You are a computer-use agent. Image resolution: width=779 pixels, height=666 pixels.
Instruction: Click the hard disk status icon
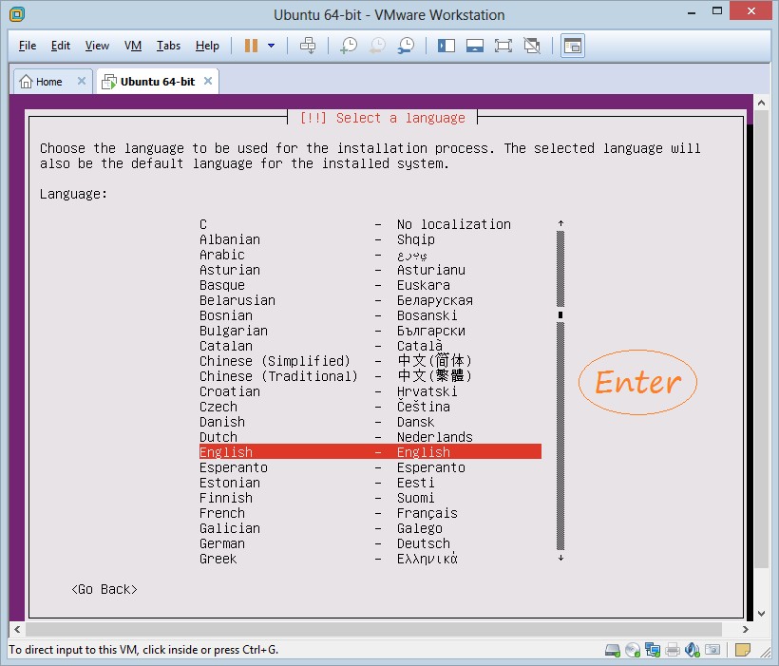pyautogui.click(x=613, y=650)
